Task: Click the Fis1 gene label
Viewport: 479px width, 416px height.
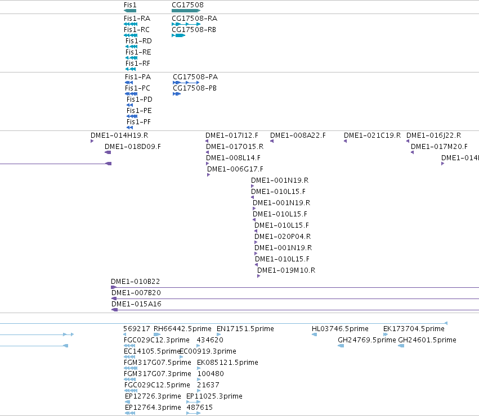Action: tap(130, 5)
